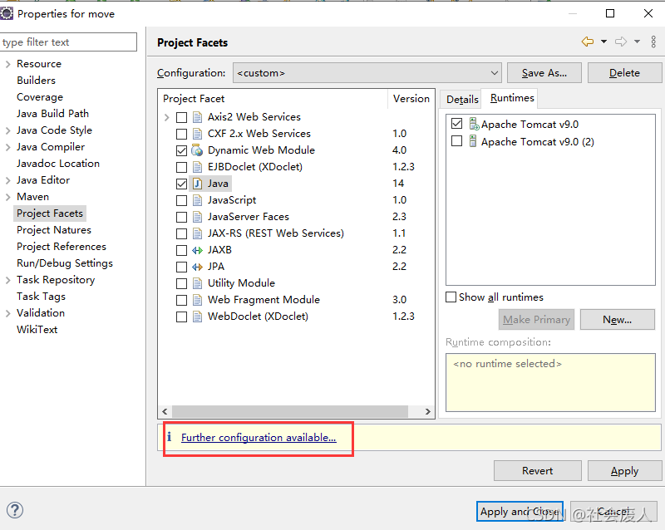Click the Java facet icon

point(197,184)
